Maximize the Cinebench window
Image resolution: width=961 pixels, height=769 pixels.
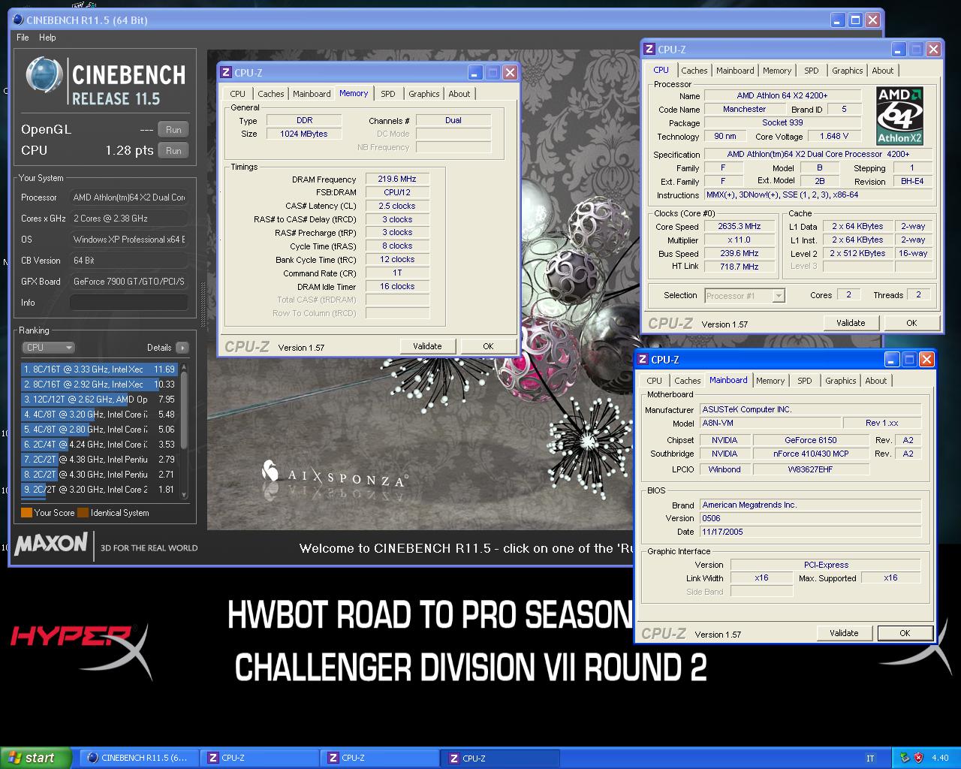coord(855,20)
